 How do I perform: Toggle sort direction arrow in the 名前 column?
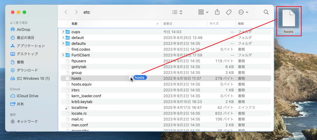[x=157, y=24]
